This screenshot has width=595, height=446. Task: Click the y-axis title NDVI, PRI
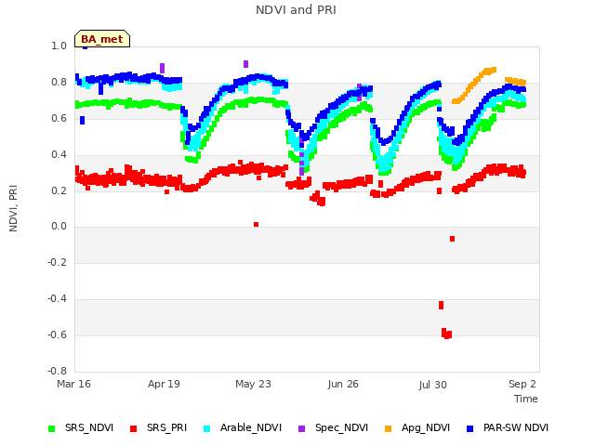(13, 208)
